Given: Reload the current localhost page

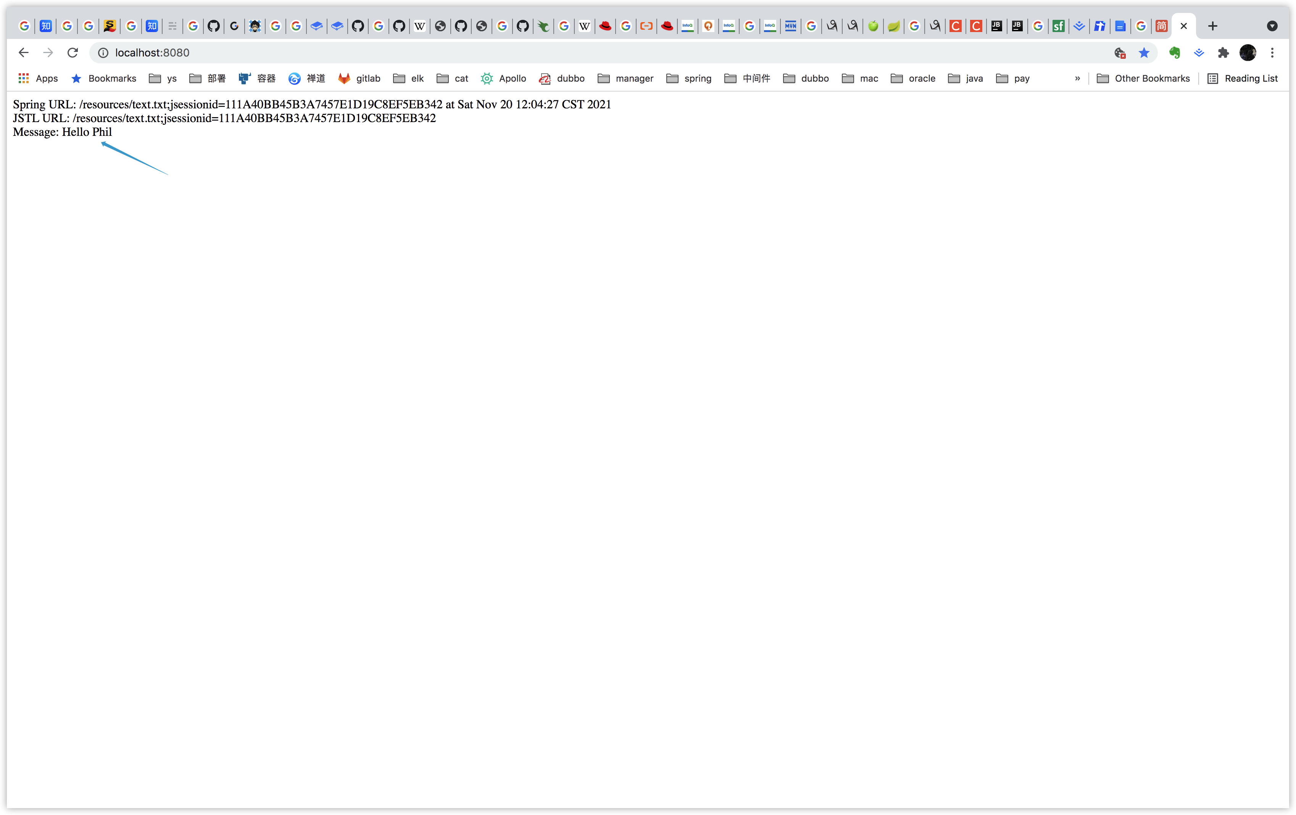Looking at the screenshot, I should pos(72,52).
